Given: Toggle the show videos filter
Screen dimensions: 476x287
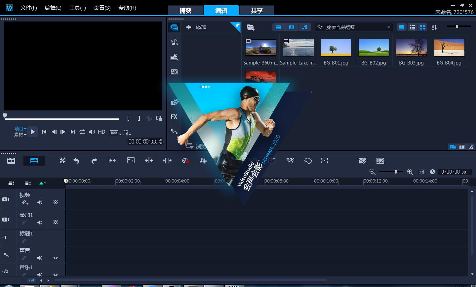Looking at the screenshot, I should click(278, 27).
